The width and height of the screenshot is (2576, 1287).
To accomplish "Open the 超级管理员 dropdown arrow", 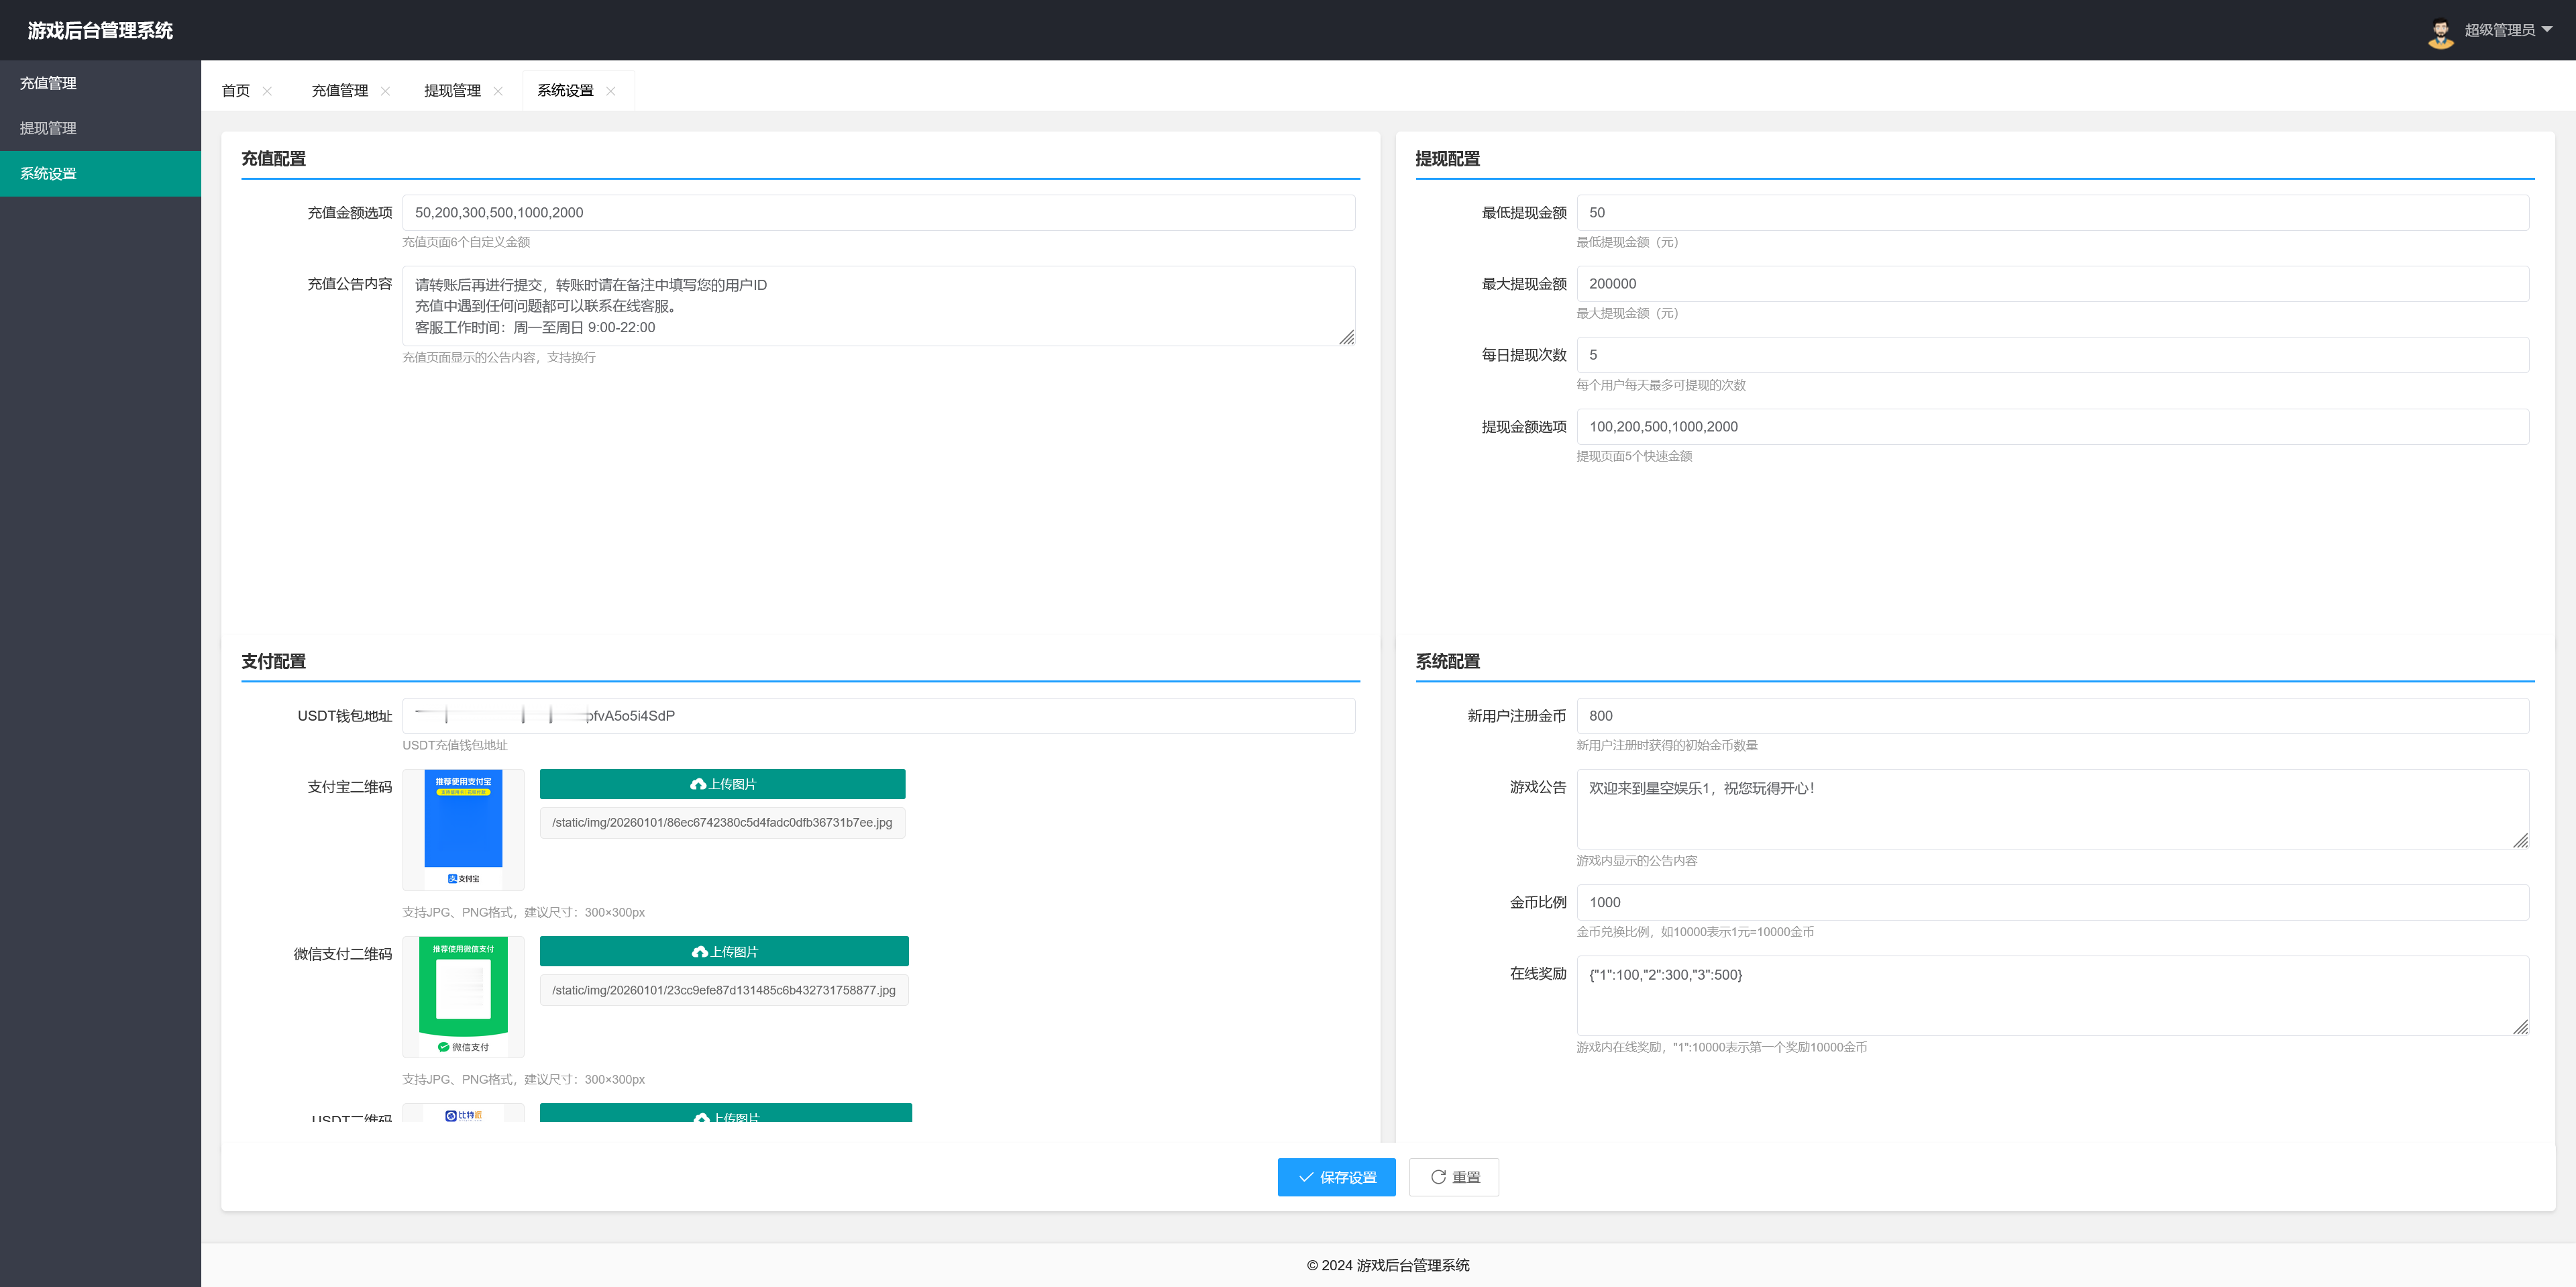I will pos(2547,30).
